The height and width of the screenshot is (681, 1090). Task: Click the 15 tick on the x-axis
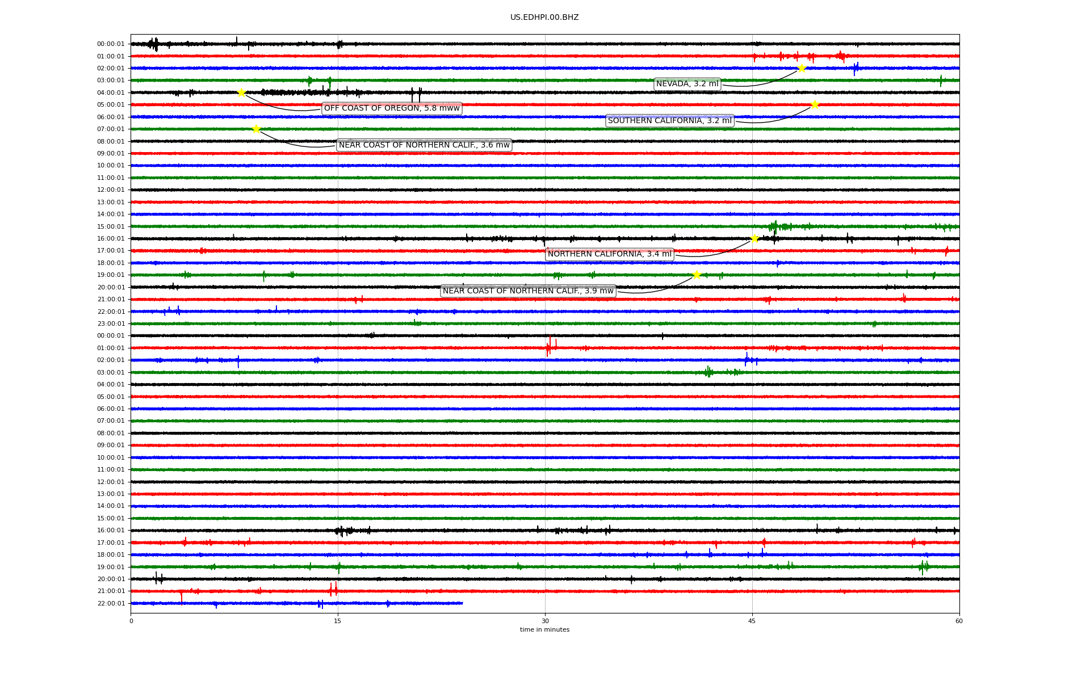pos(338,621)
